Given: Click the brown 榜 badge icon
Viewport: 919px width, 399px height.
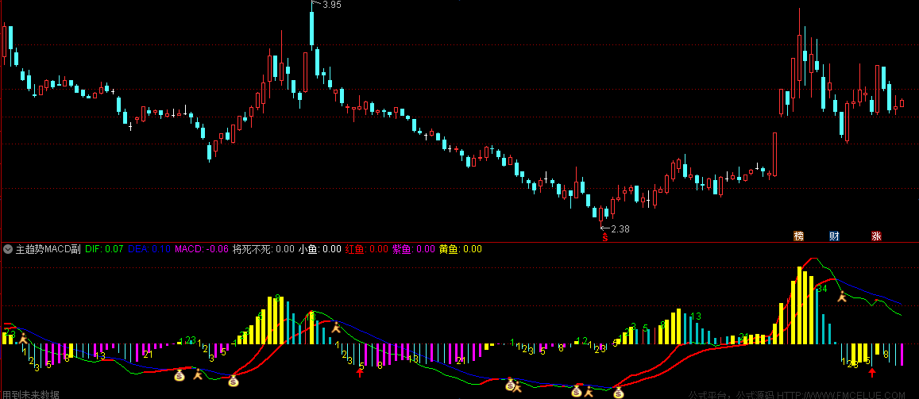Looking at the screenshot, I should coord(798,236).
